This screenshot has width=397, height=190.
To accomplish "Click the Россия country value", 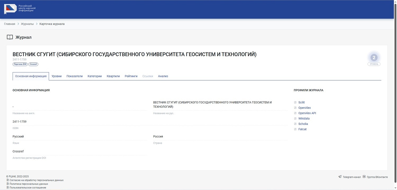I will click(158, 136).
